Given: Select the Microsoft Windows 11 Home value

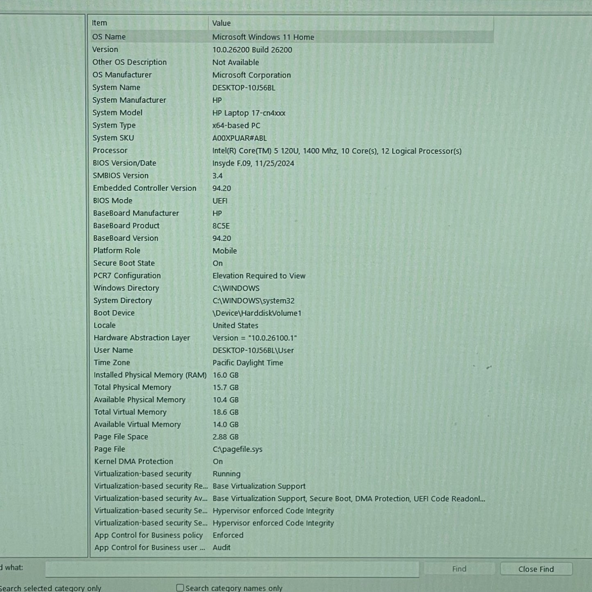Looking at the screenshot, I should click(x=263, y=37).
